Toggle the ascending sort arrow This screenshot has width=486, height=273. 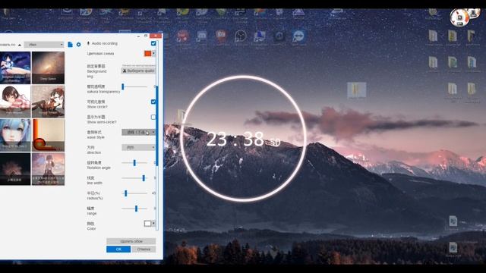coord(20,45)
